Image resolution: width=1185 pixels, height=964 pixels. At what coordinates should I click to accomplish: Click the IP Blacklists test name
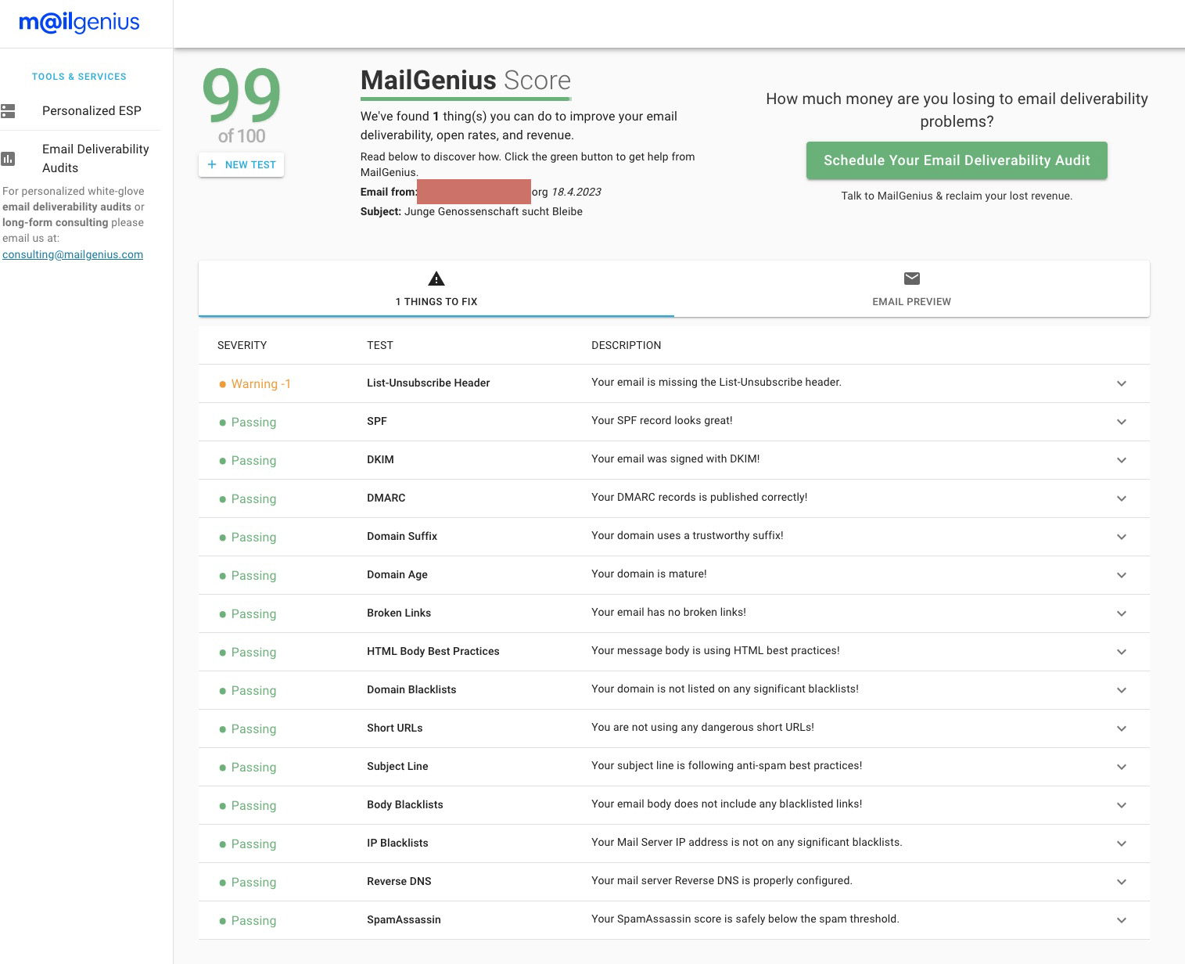[x=397, y=843]
